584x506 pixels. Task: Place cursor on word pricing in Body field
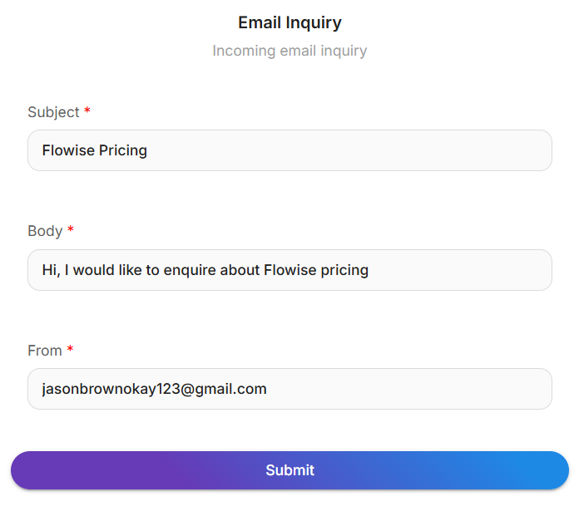point(343,270)
